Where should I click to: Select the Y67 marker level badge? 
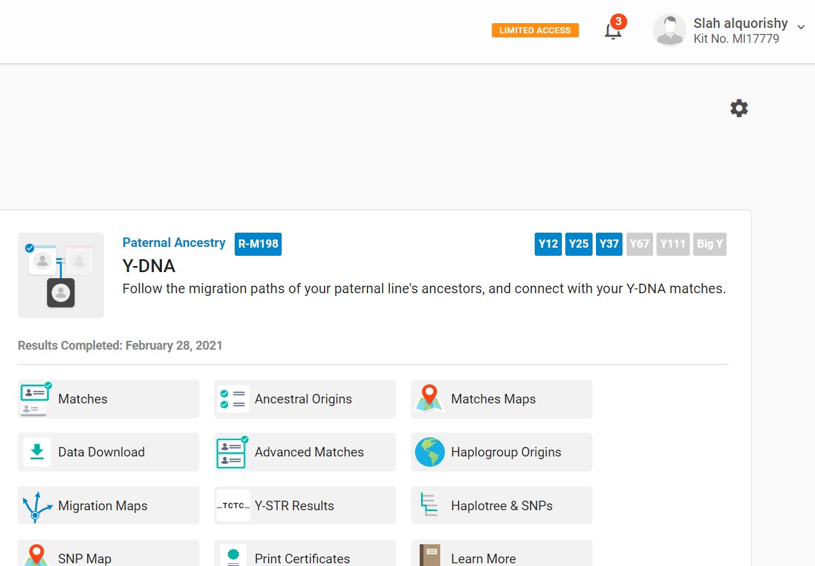click(x=639, y=244)
